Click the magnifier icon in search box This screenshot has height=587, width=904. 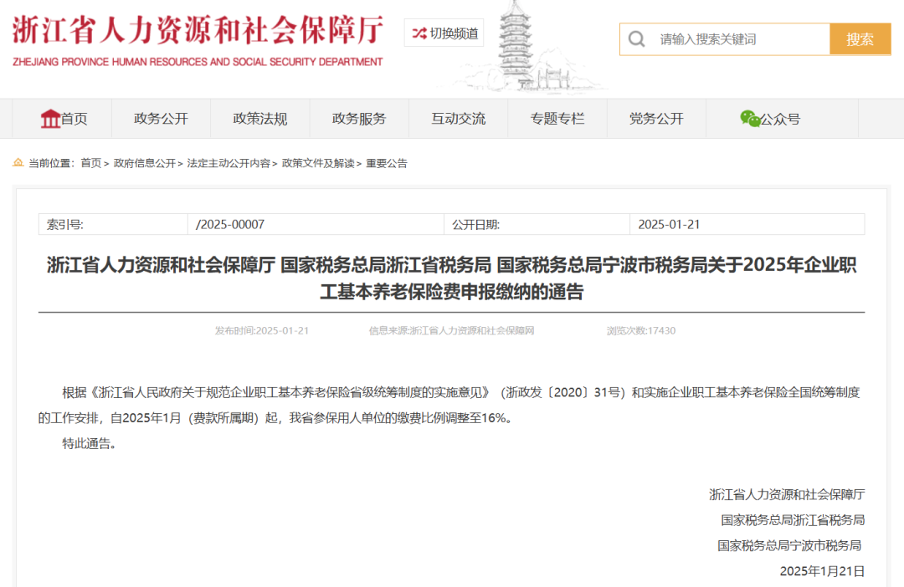(637, 39)
